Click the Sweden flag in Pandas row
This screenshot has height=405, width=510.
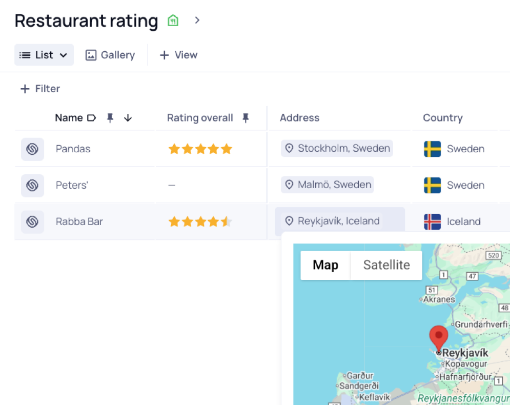(x=432, y=149)
